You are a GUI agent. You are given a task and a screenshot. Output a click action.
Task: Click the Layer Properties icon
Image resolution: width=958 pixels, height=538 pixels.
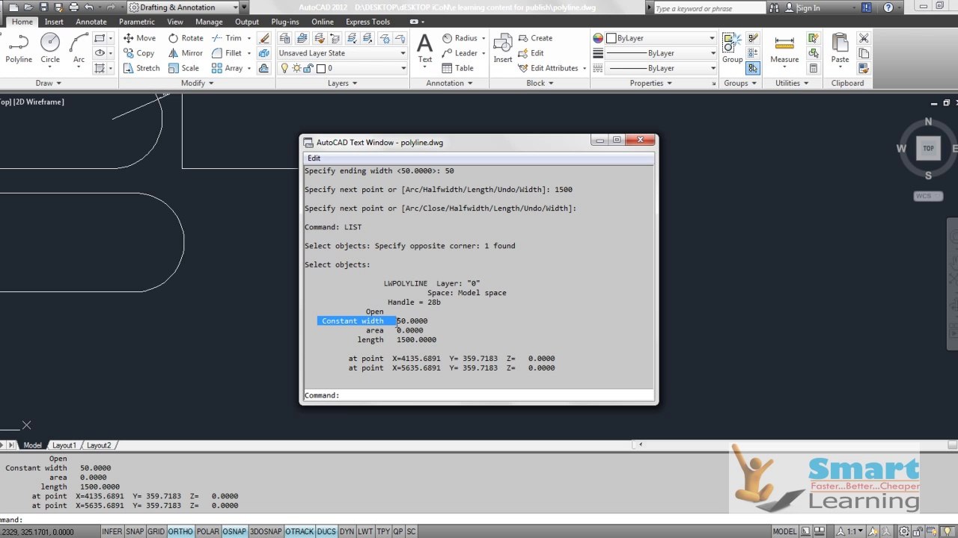click(285, 38)
